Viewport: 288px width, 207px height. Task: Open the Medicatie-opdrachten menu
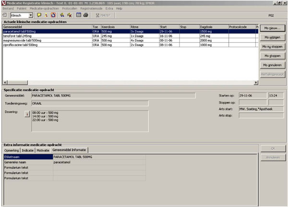[45, 9]
